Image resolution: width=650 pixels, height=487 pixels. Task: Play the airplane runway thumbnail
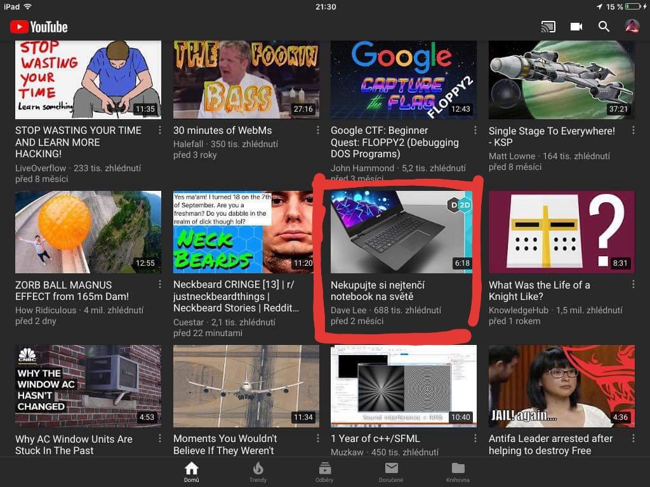pyautogui.click(x=246, y=386)
